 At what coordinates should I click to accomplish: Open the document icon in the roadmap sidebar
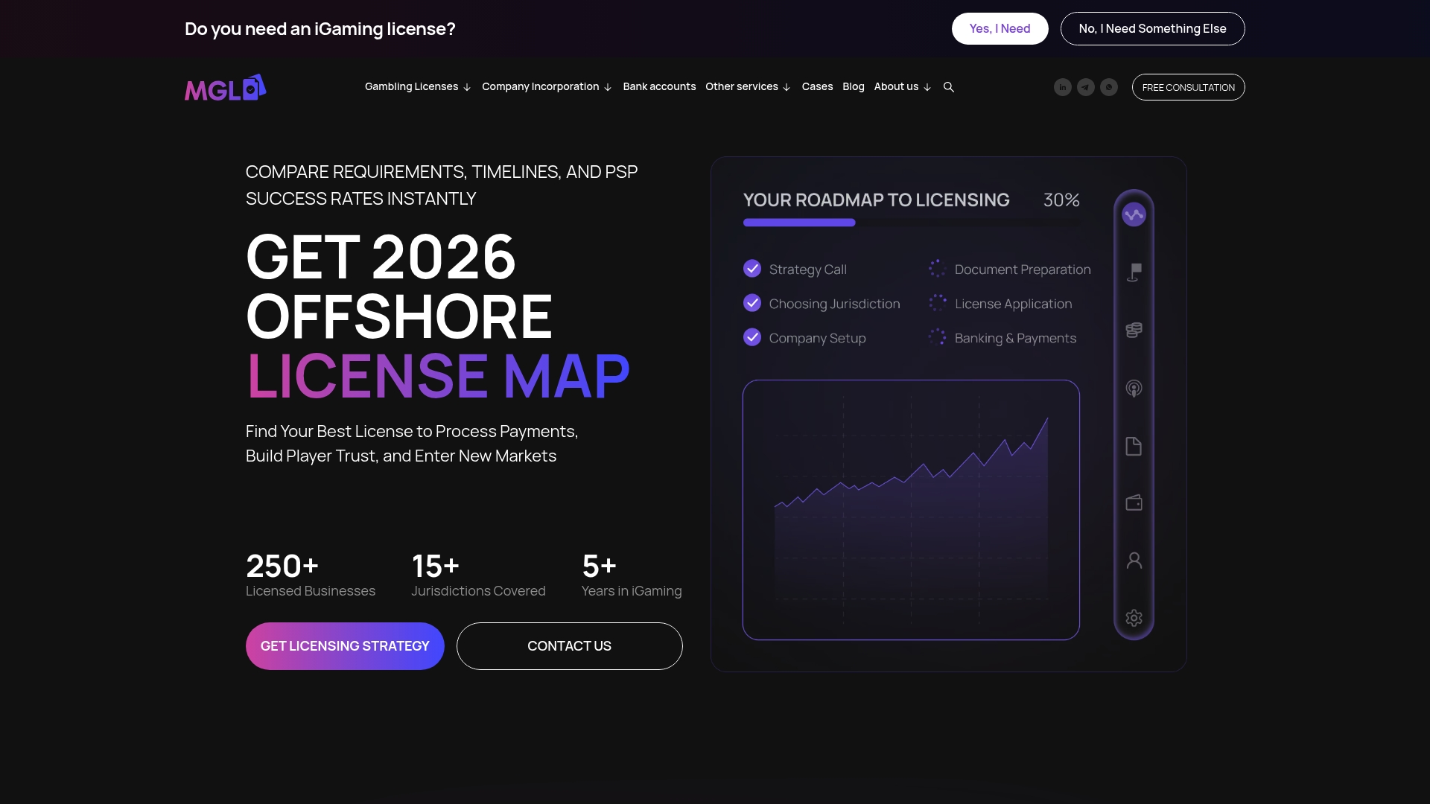click(x=1134, y=445)
